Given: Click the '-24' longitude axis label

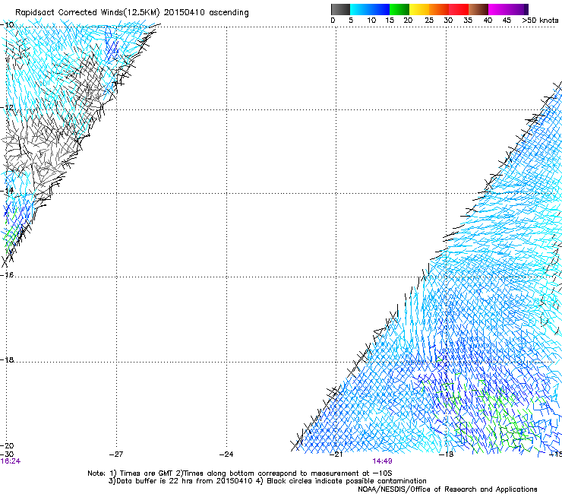Looking at the screenshot, I should pyautogui.click(x=226, y=454).
